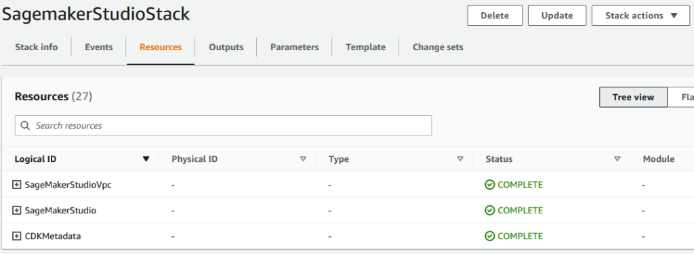Sort by Logical ID column arrow

(x=146, y=159)
